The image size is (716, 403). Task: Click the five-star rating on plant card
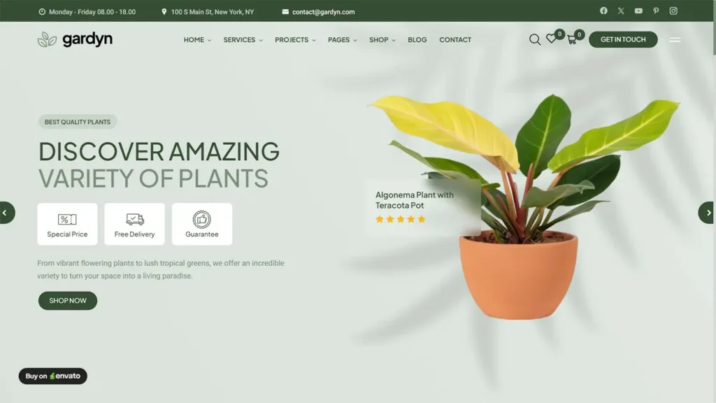(401, 219)
